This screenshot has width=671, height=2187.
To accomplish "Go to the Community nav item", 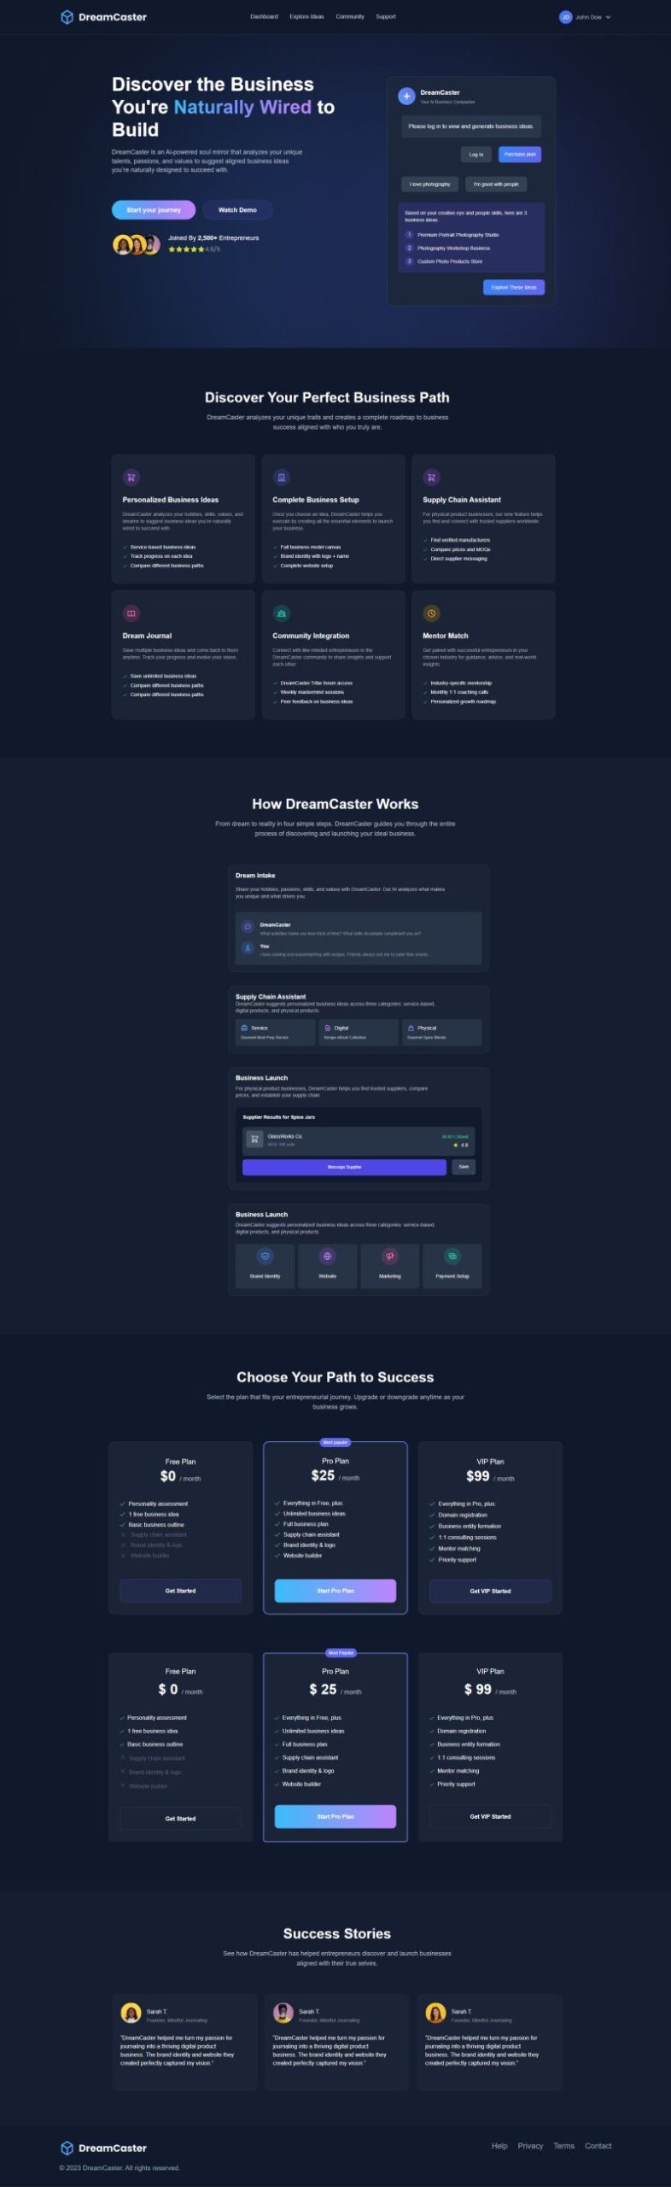I will click(350, 16).
